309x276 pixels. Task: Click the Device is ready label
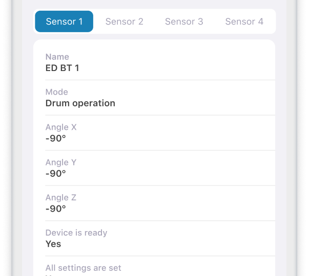click(x=76, y=233)
